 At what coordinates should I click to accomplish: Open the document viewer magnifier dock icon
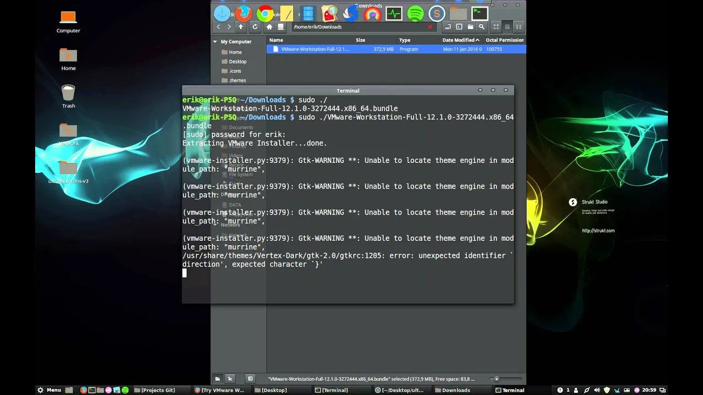[330, 14]
